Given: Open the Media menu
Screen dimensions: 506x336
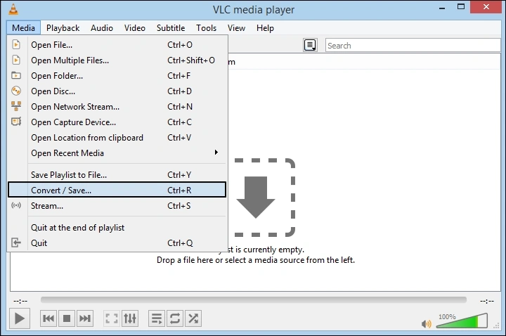Looking at the screenshot, I should click(24, 28).
